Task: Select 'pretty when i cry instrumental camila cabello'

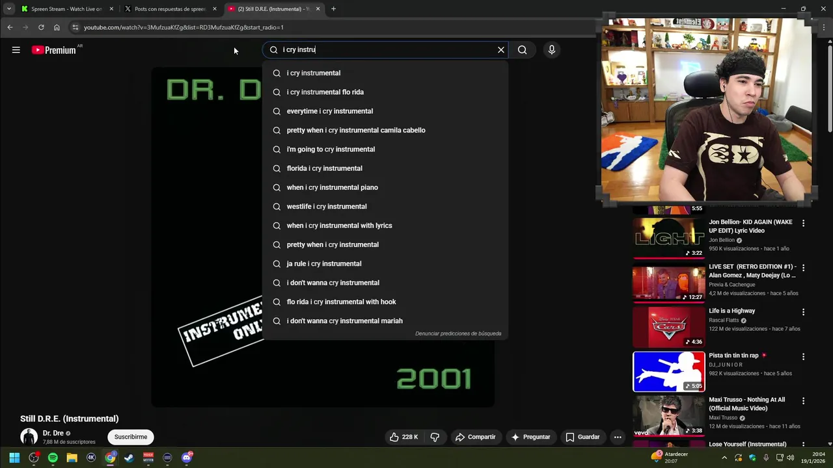Action: [385, 130]
